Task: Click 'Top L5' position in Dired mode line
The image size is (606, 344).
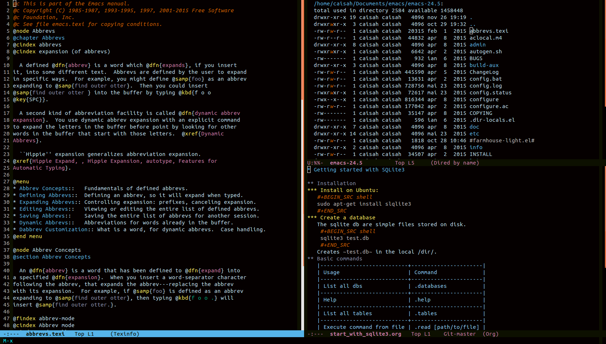Action: click(404, 163)
